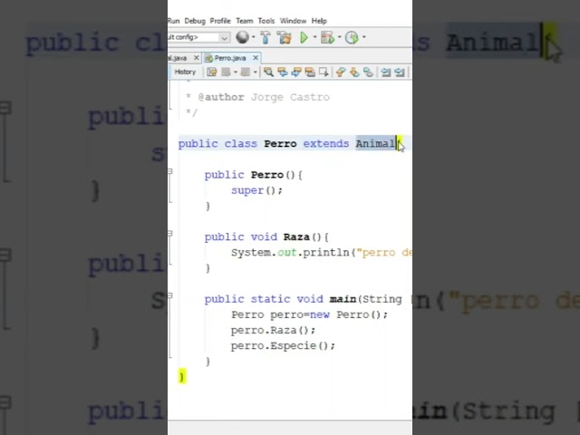The height and width of the screenshot is (435, 580).
Task: Open the dropdown arrow beside Debug Project
Action: click(339, 37)
